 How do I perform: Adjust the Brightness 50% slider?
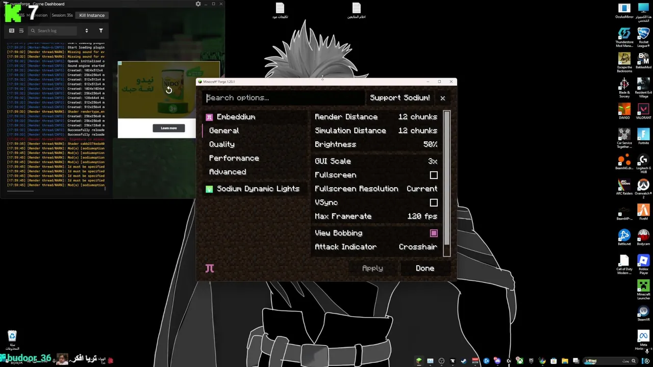pyautogui.click(x=376, y=144)
